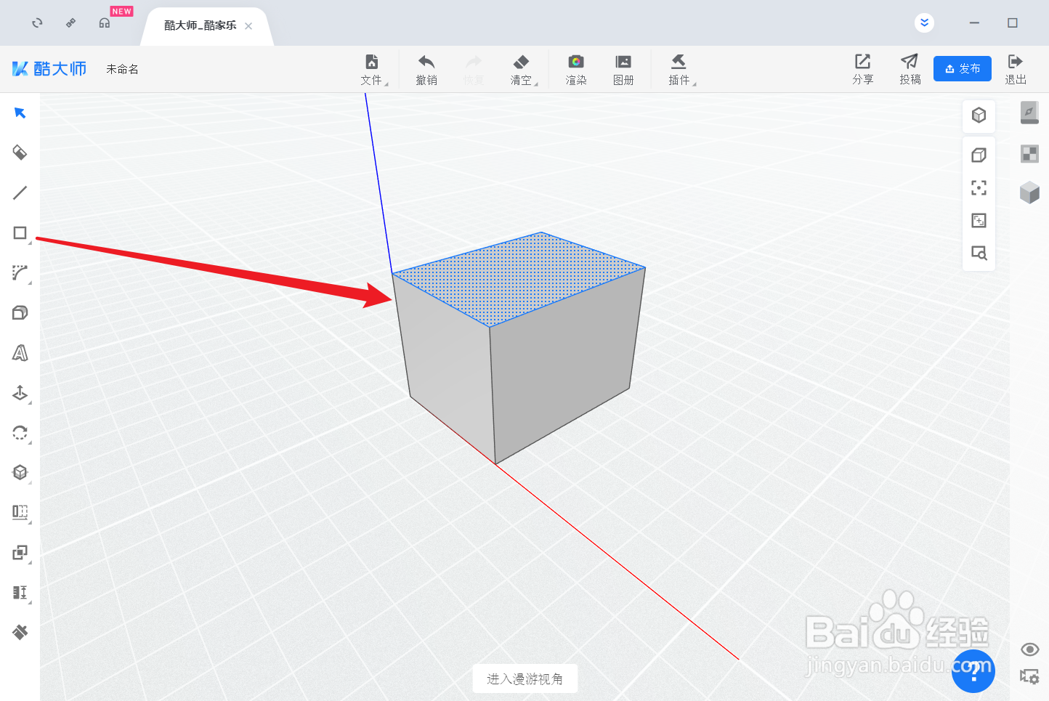Click the zoom magnifier view icon
This screenshot has height=701, width=1049.
click(979, 253)
